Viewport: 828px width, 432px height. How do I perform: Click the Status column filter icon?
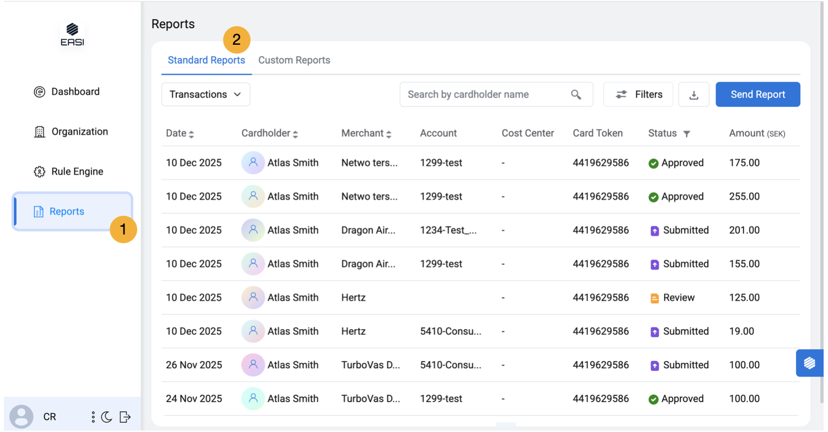click(686, 134)
